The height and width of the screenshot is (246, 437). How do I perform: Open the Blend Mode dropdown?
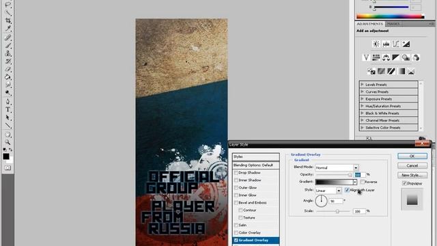tap(356, 167)
